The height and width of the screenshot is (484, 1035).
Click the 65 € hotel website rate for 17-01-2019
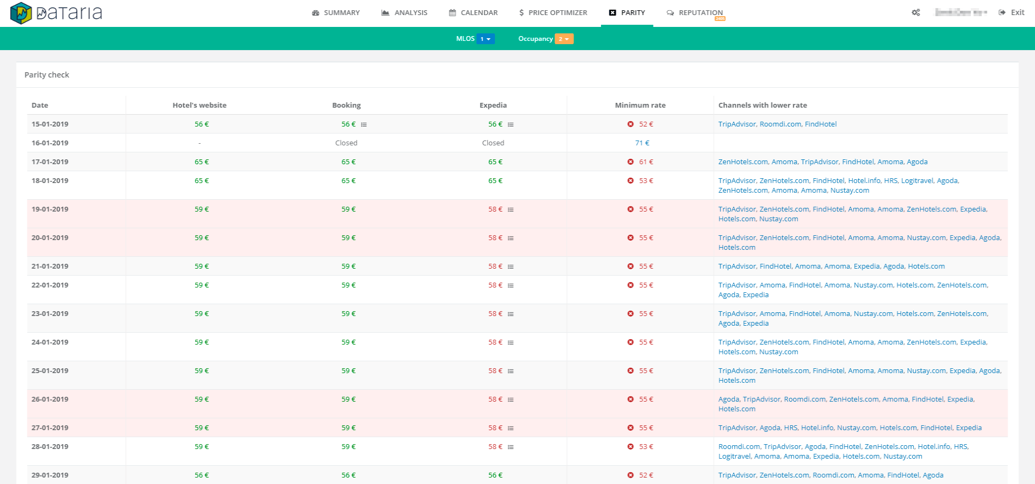202,162
